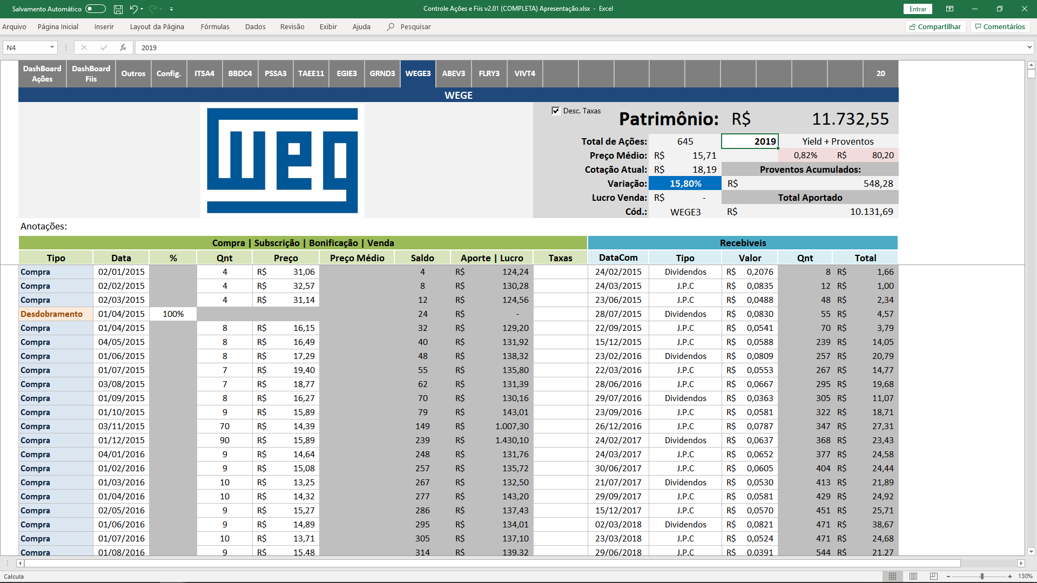Click the ABEV3 stock button
This screenshot has height=583, width=1037.
[x=454, y=73]
